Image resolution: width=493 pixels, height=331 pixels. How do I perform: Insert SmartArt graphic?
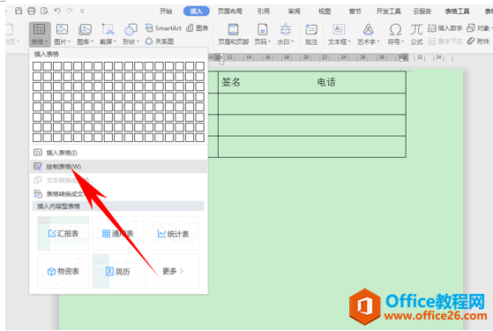coord(163,28)
